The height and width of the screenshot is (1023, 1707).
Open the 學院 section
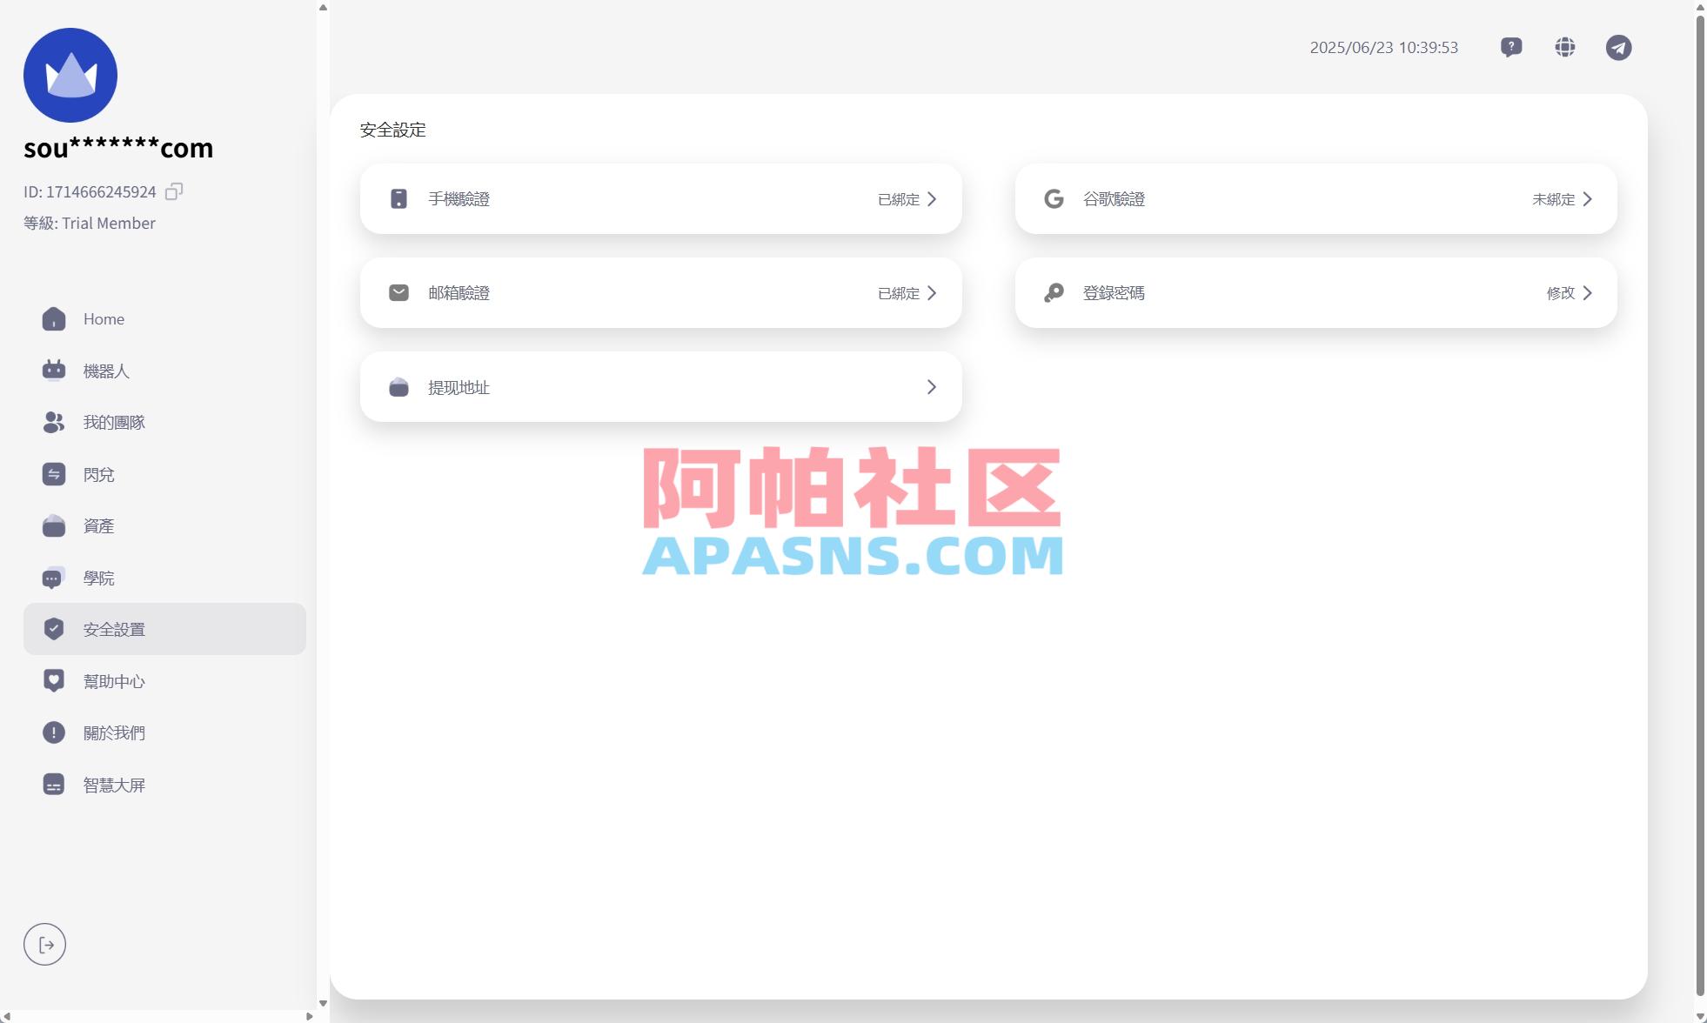[98, 577]
